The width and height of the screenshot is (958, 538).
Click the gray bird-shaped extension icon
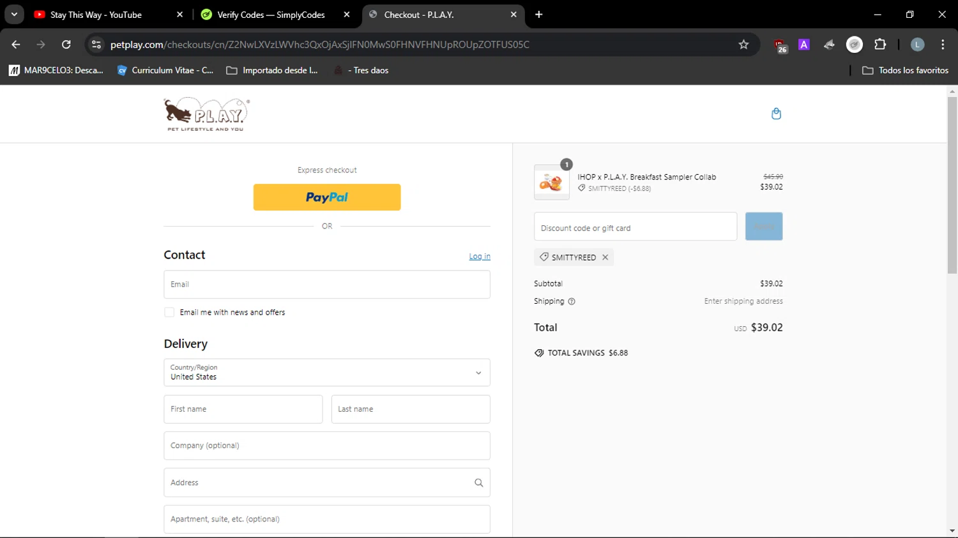click(829, 45)
